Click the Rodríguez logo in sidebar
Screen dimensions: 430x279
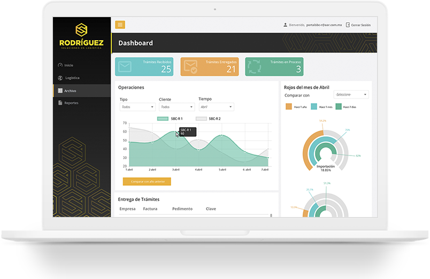click(x=82, y=36)
